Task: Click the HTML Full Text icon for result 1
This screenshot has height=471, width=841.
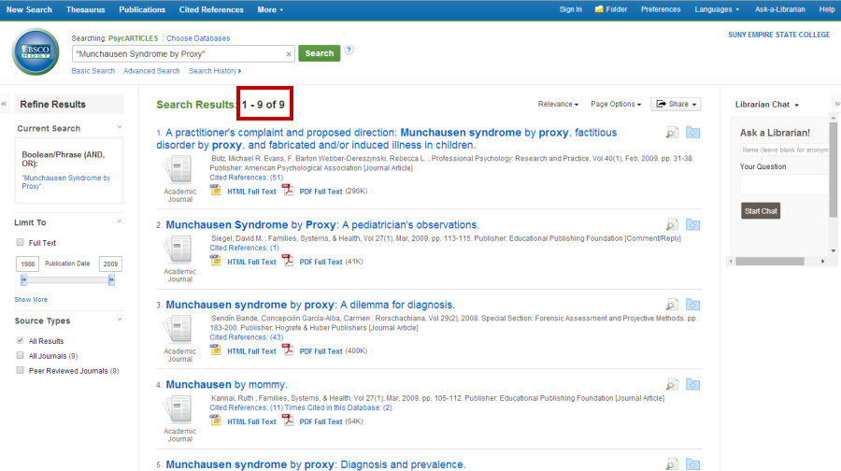Action: [216, 191]
